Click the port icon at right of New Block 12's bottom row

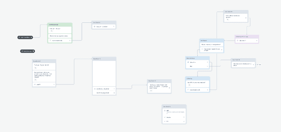tap(184, 121)
